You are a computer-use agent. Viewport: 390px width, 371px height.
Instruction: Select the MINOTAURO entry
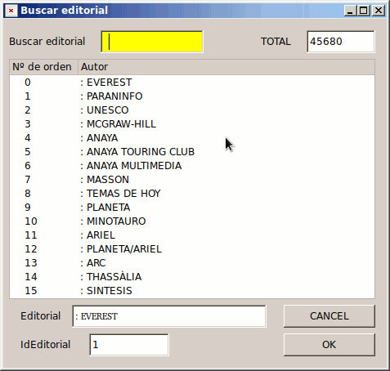192,221
